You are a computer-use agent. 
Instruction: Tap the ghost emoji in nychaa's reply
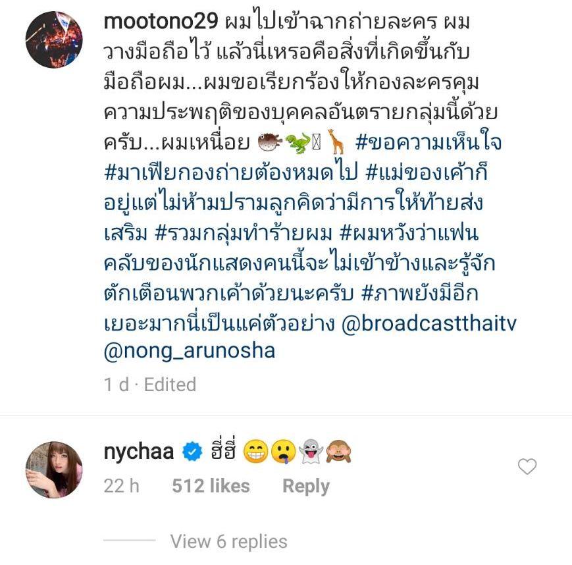point(311,452)
